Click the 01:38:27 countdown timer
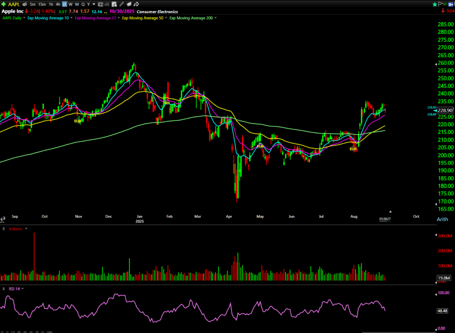The image size is (455, 333). pyautogui.click(x=385, y=219)
